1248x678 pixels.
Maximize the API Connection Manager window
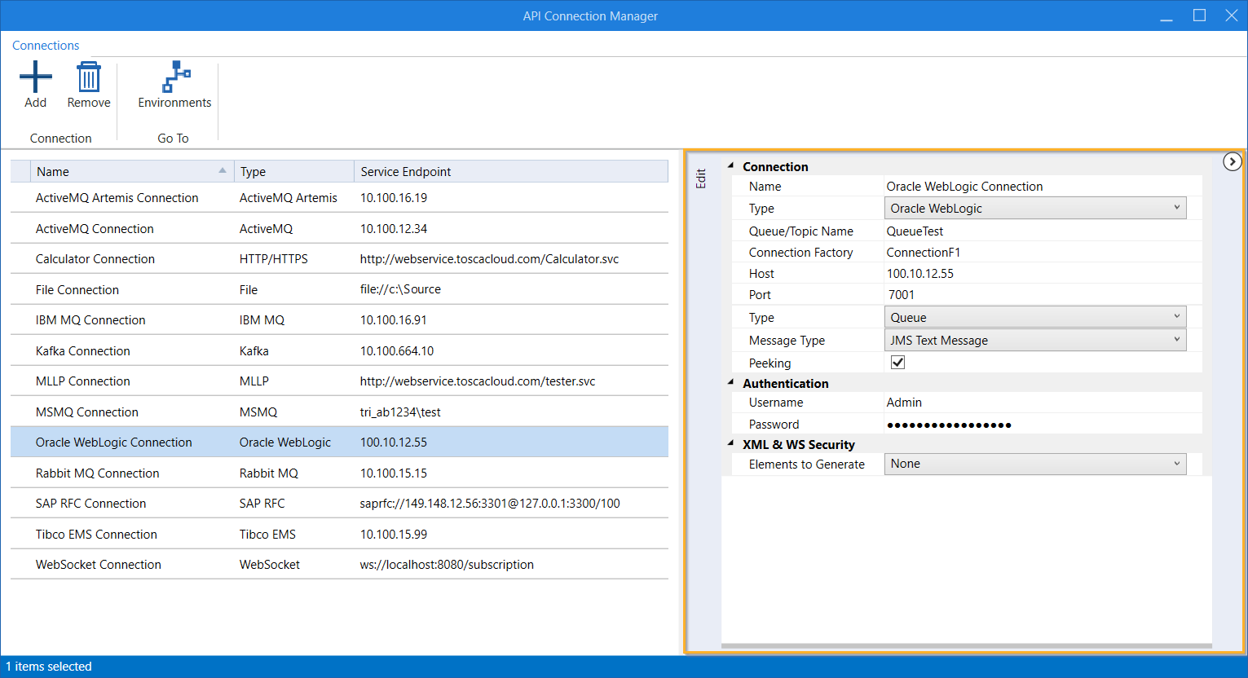(x=1199, y=15)
